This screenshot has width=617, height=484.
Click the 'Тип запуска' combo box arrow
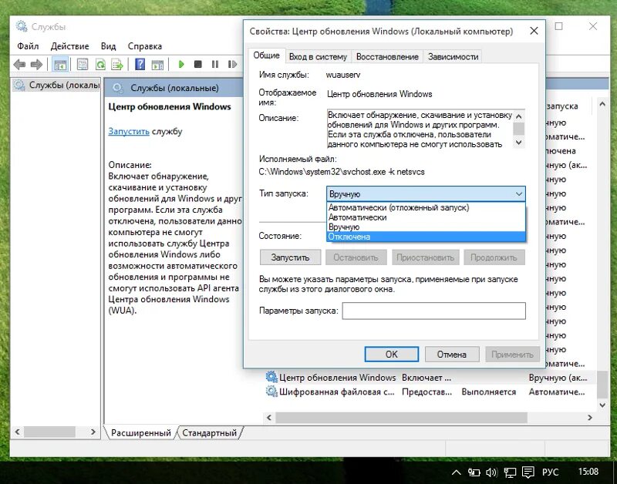pos(518,194)
